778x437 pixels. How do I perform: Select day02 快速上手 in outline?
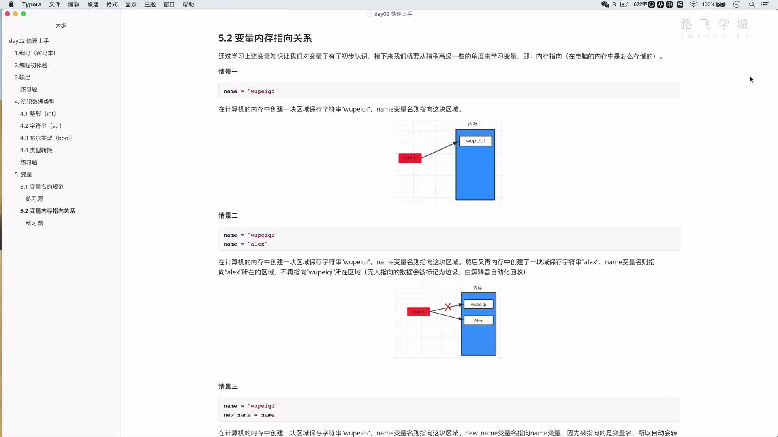tap(29, 41)
